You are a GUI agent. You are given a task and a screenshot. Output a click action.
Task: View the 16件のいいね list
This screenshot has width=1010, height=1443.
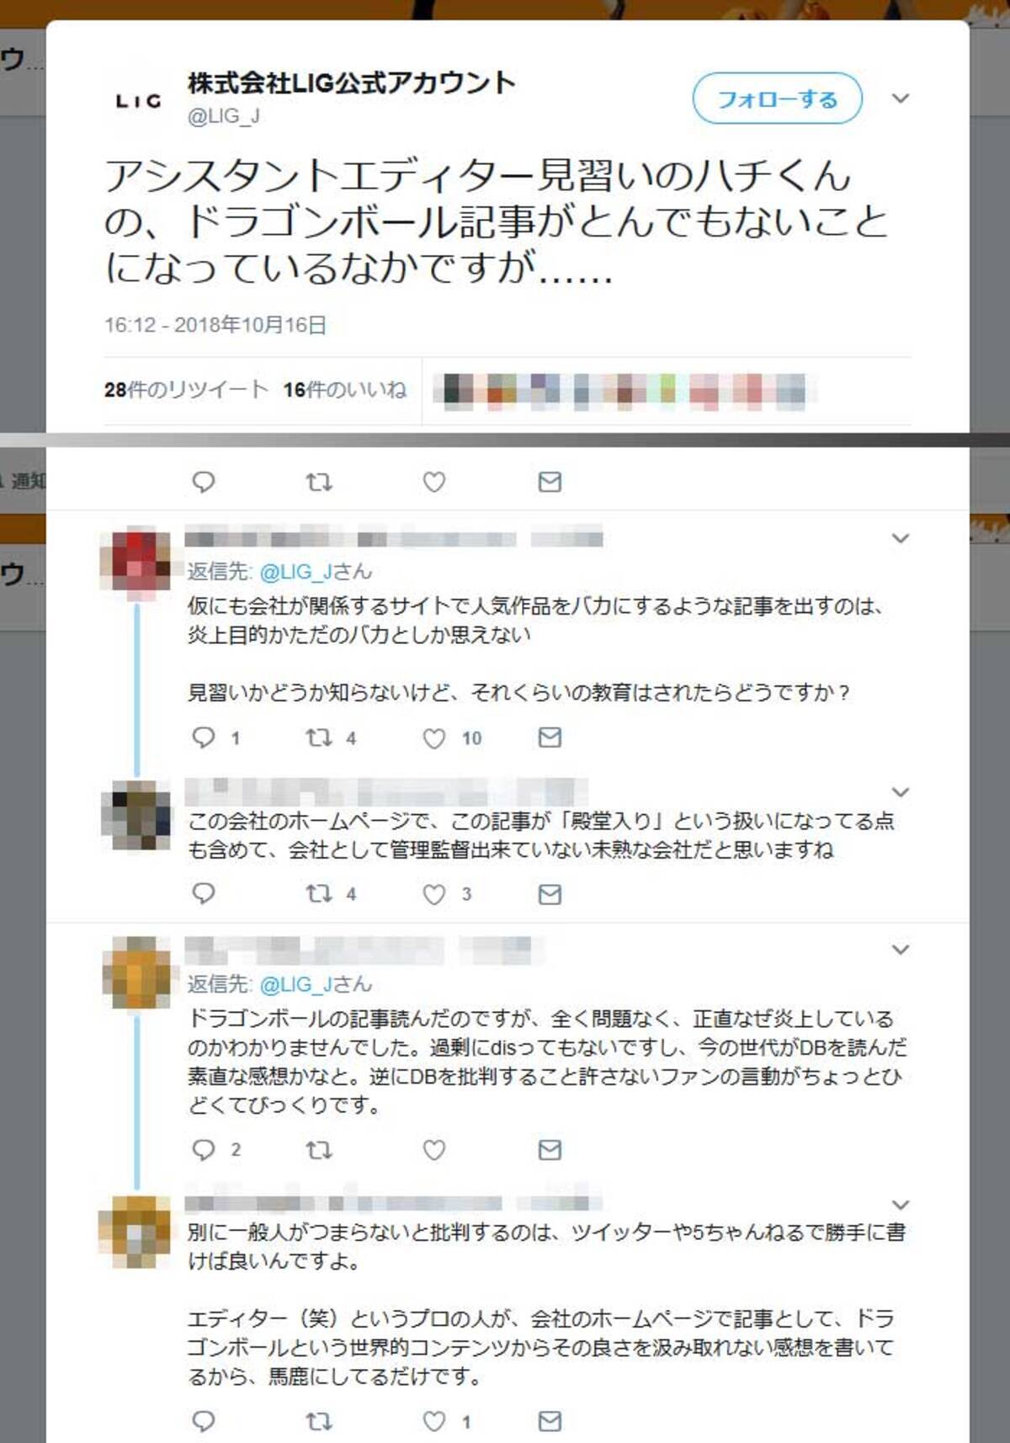point(345,390)
